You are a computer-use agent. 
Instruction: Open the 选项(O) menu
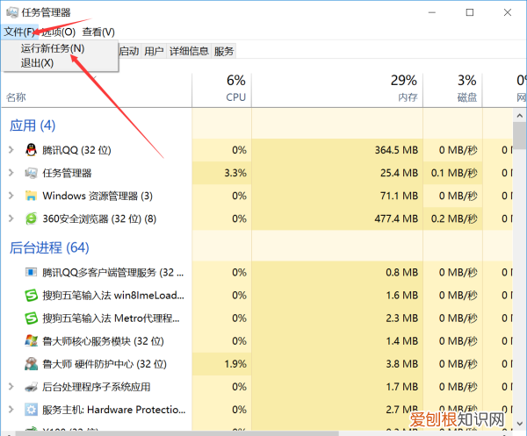pyautogui.click(x=58, y=32)
